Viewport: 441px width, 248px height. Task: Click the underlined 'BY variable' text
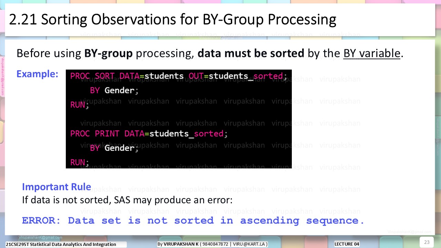click(x=372, y=53)
